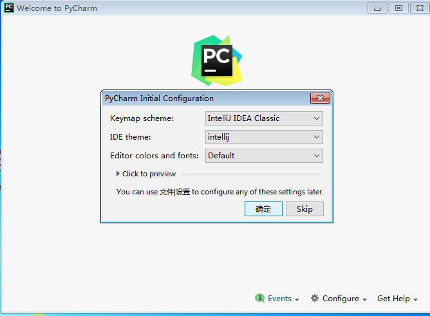Image resolution: width=430 pixels, height=316 pixels.
Task: Close the Welcome to PyCharm window
Action: click(x=420, y=8)
